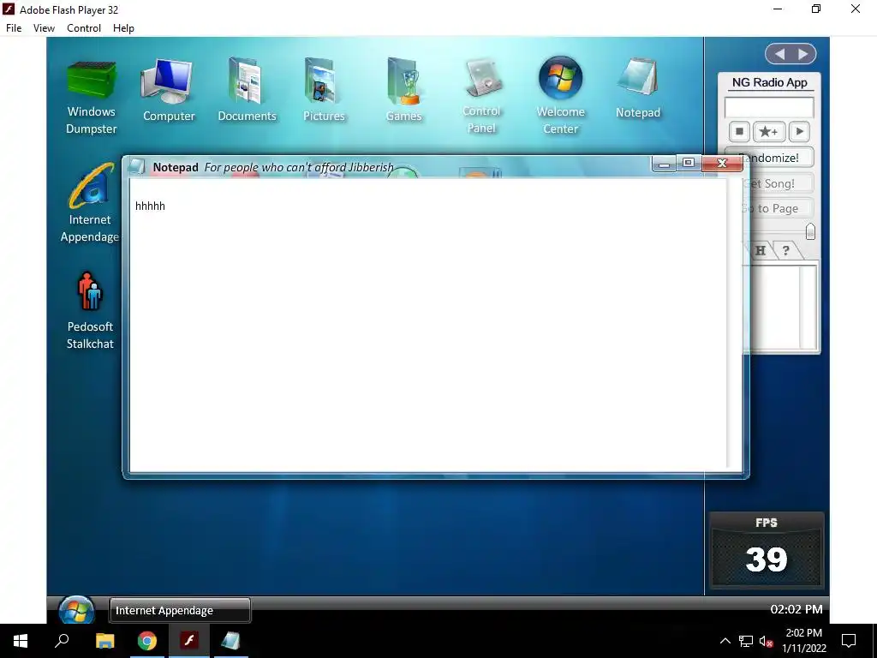Viewport: 877px width, 658px height.
Task: Click sidebar next gadget arrow
Action: click(803, 54)
